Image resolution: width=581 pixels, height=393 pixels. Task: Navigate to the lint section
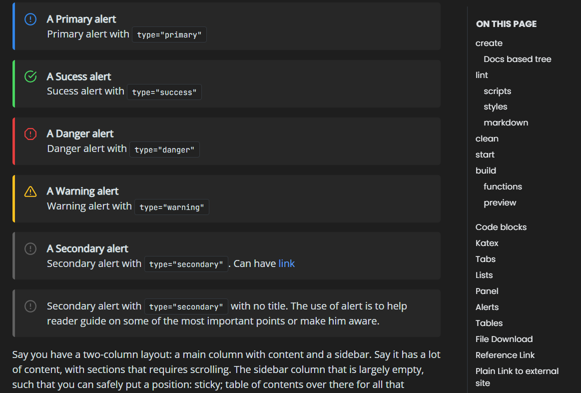pyautogui.click(x=482, y=75)
